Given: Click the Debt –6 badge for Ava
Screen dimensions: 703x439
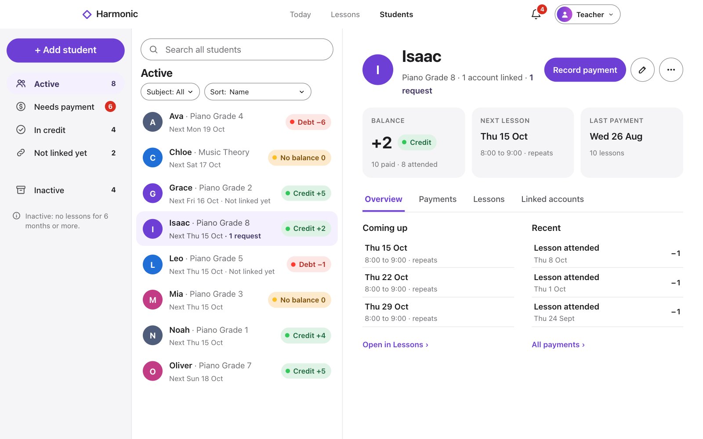Looking at the screenshot, I should [308, 122].
